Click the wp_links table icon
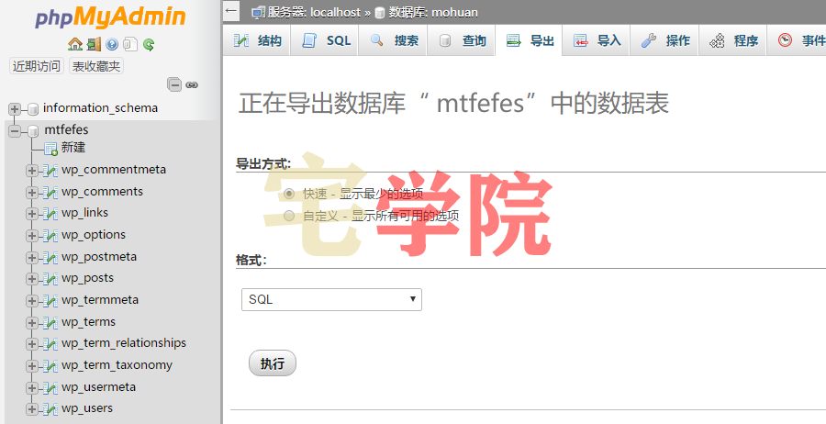Image resolution: width=826 pixels, height=424 pixels. (x=50, y=213)
